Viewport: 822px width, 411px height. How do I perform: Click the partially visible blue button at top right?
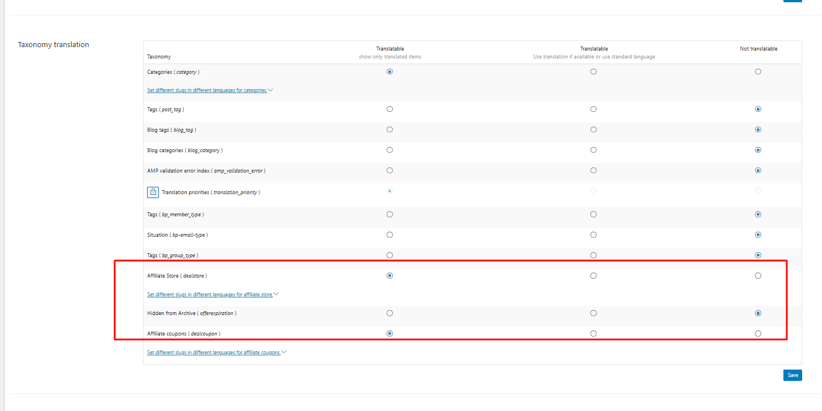792,1
